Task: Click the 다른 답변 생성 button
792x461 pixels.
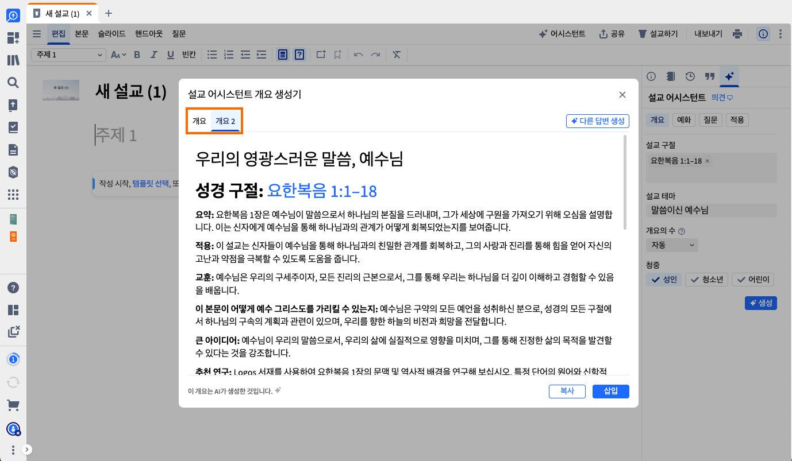Action: 598,121
